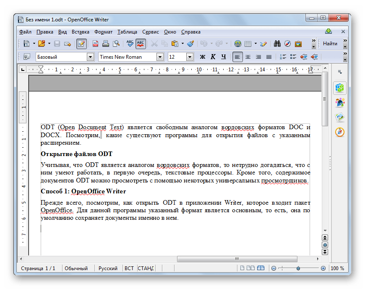This screenshot has width=365, height=289.
Task: Click the Copy icon
Action: 164,44
